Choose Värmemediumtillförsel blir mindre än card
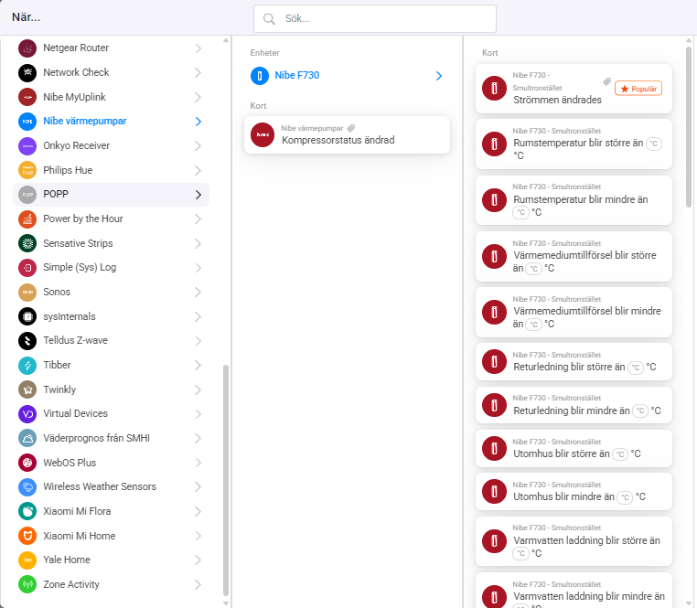The width and height of the screenshot is (697, 608). 574,312
